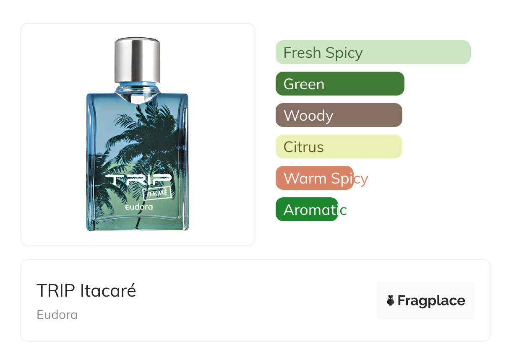Click the Fragplace brand name text

click(x=431, y=300)
